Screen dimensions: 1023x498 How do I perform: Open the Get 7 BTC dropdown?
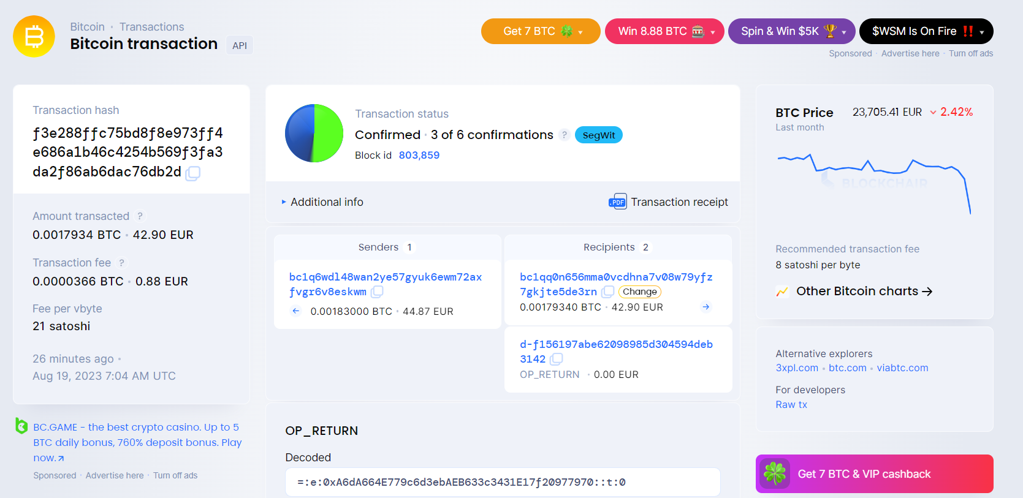(x=541, y=31)
